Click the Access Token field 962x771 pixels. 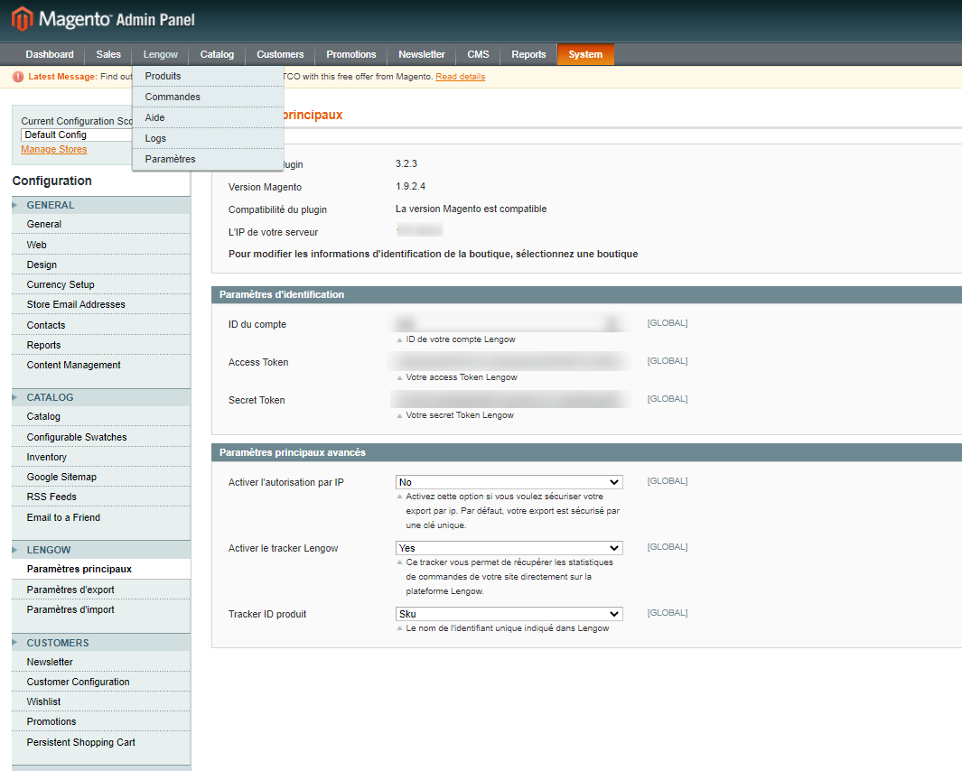click(509, 361)
